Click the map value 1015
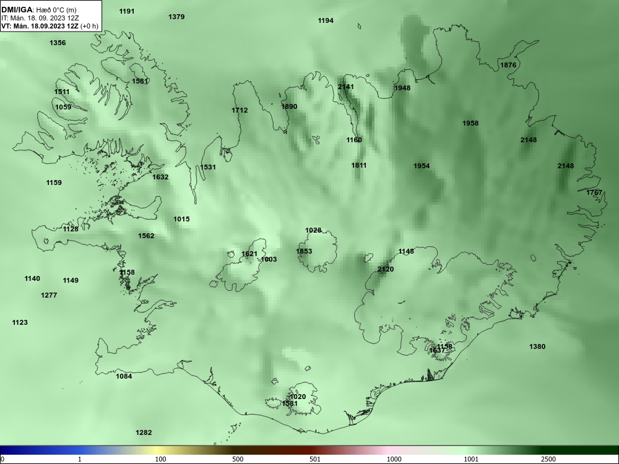Image resolution: width=619 pixels, height=464 pixels. click(x=181, y=220)
